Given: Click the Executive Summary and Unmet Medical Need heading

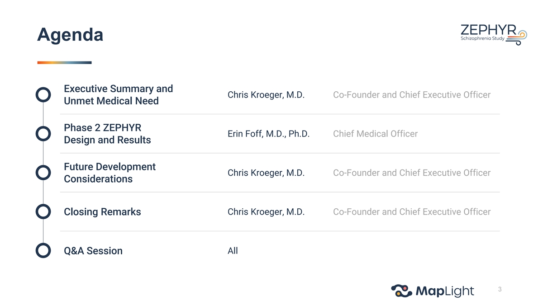Looking at the screenshot, I should point(118,95).
